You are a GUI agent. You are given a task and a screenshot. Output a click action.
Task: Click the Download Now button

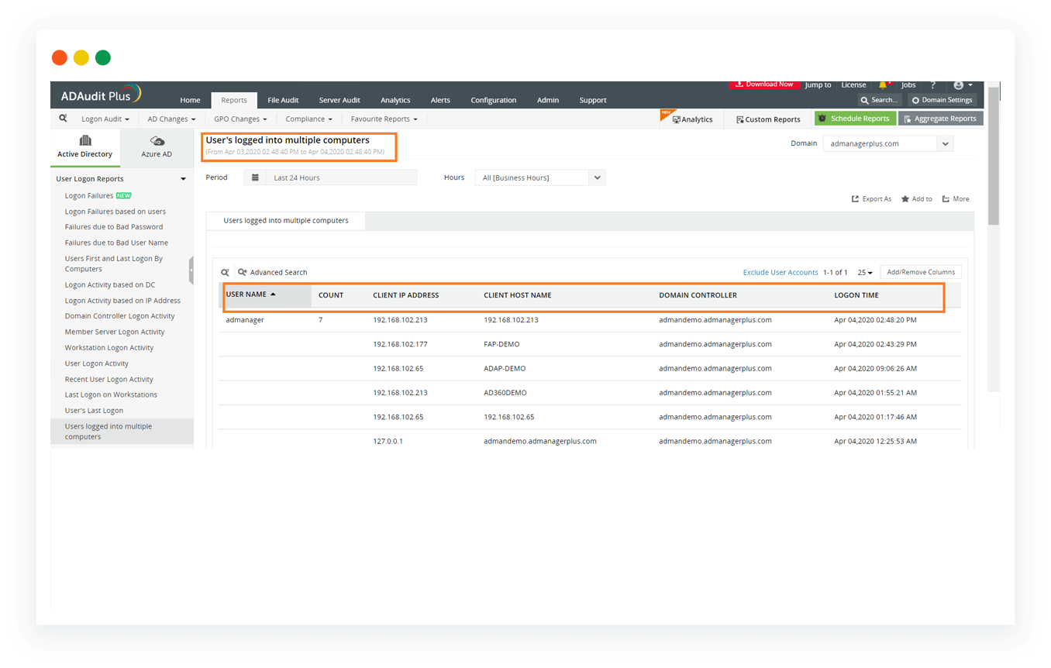pos(763,84)
